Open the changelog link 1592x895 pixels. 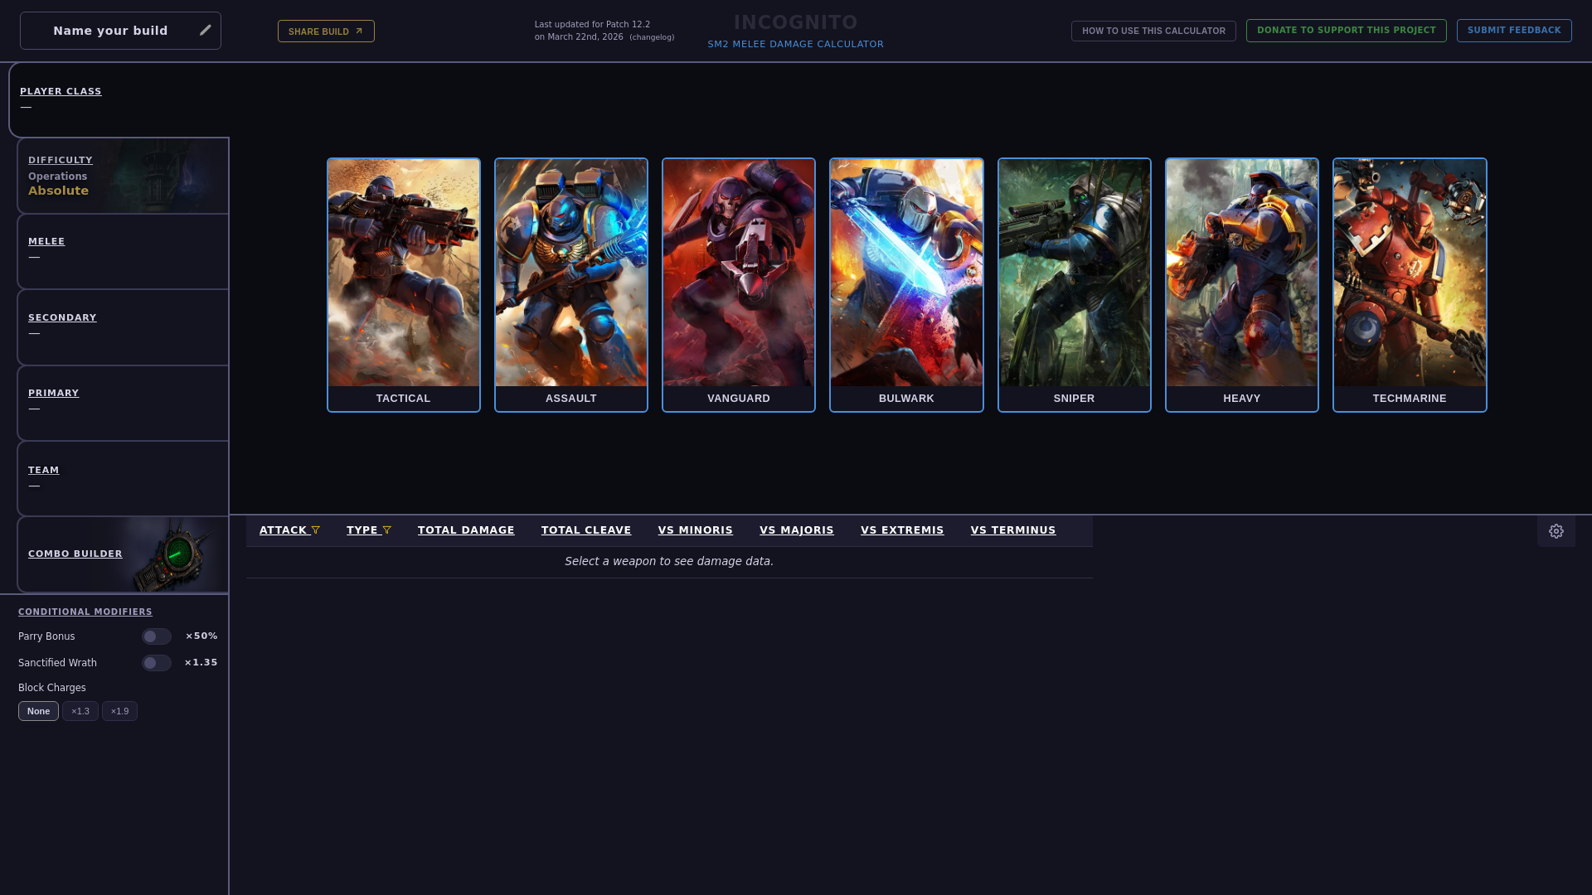(x=652, y=37)
